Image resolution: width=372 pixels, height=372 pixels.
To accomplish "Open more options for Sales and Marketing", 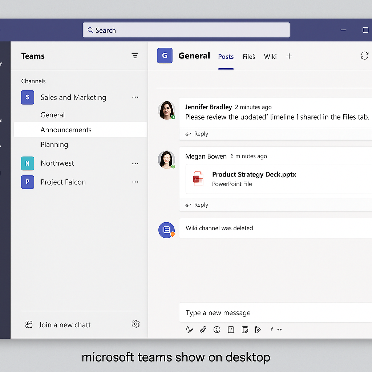I will click(135, 97).
